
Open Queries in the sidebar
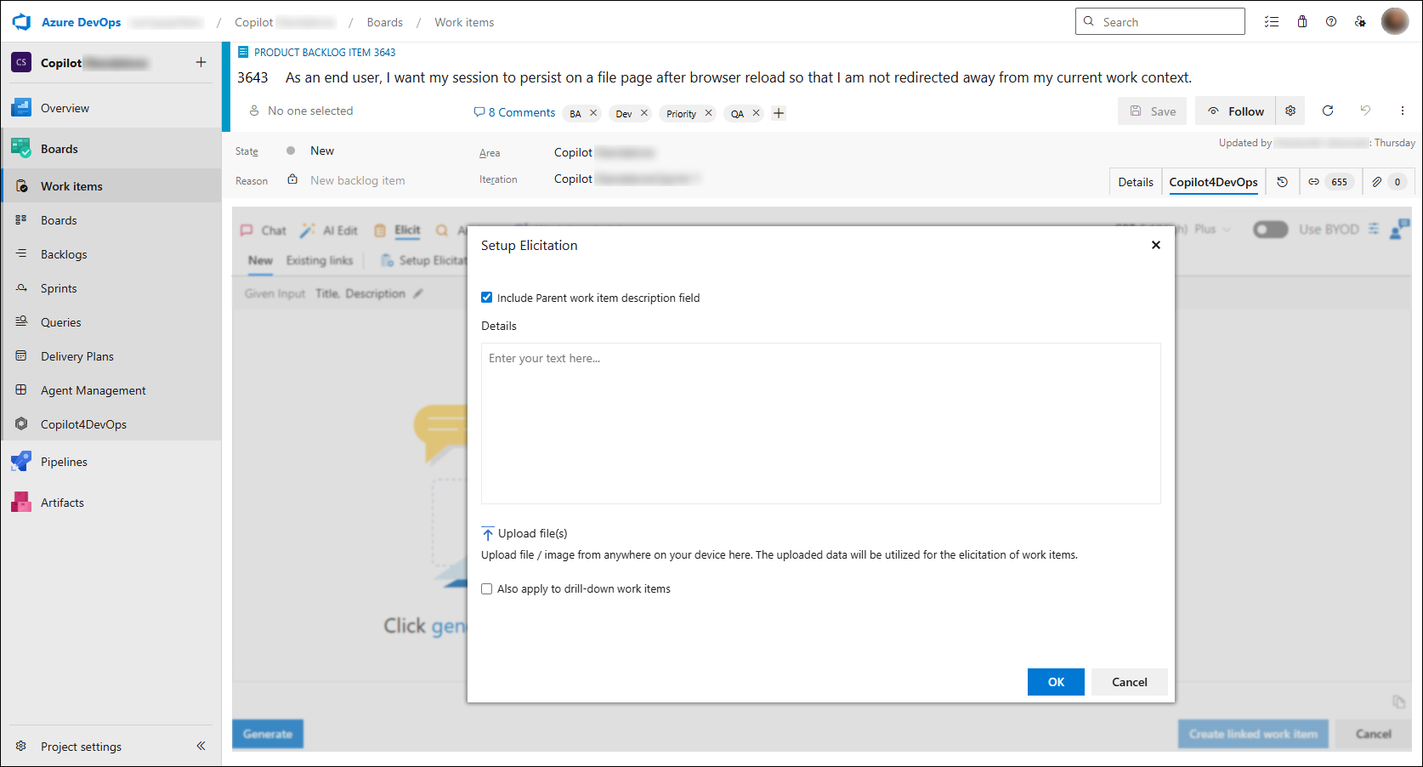point(111,322)
